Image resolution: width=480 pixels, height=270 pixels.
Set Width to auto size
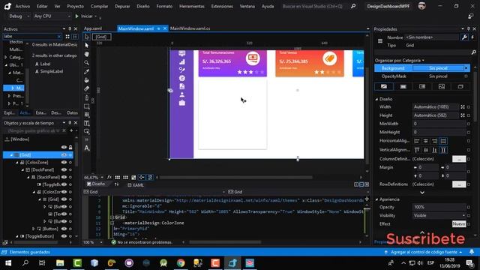[x=463, y=106]
